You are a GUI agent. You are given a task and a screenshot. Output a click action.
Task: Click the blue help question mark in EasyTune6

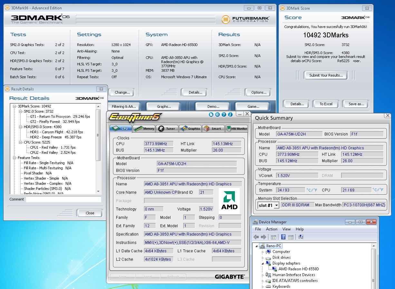coord(224,114)
